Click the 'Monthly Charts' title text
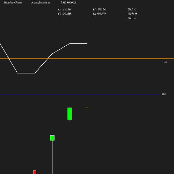174x174 pixels. [13, 3]
